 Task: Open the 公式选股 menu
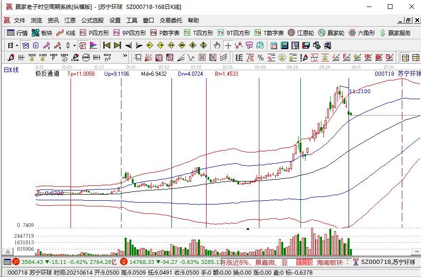pos(93,21)
